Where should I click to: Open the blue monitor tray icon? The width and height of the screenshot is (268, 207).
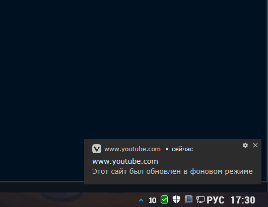click(x=188, y=199)
